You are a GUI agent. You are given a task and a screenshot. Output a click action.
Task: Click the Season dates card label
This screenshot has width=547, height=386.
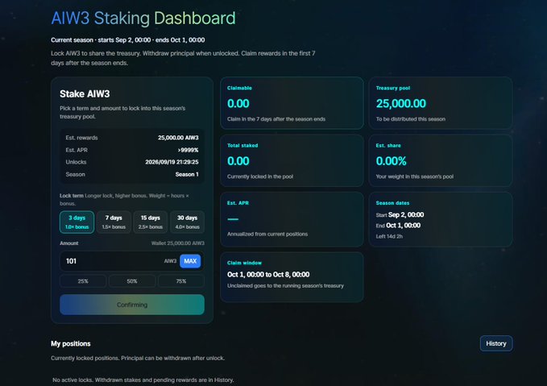coord(392,203)
